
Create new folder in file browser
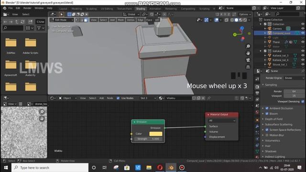[x=30, y=22]
